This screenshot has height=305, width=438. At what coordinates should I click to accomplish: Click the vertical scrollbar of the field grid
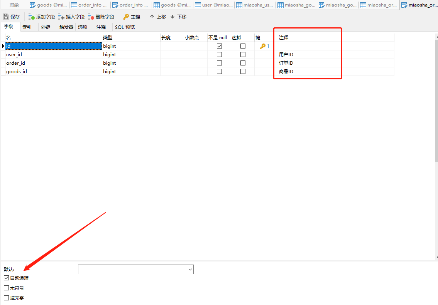coord(436,101)
